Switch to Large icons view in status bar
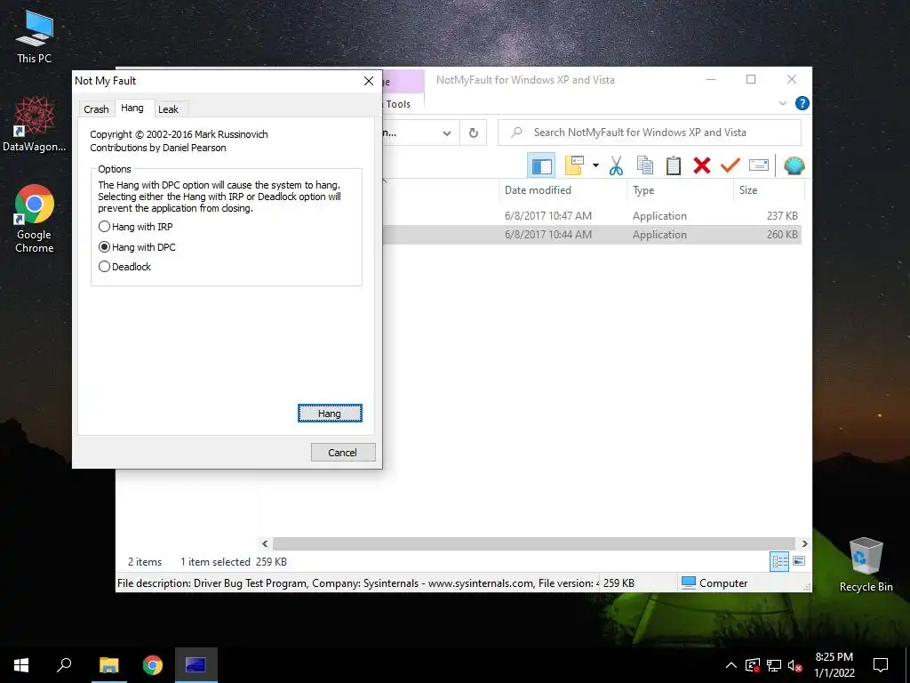Image resolution: width=910 pixels, height=683 pixels. click(x=799, y=562)
